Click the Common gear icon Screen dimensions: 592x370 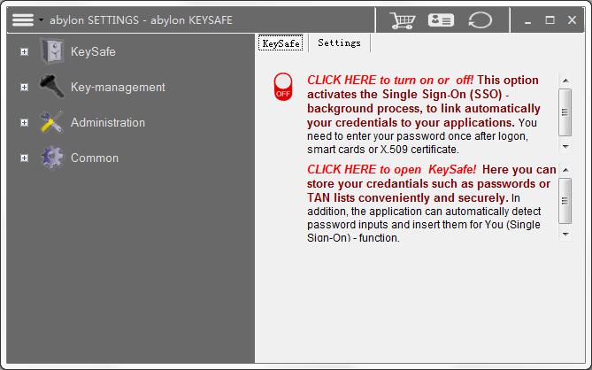(x=51, y=158)
